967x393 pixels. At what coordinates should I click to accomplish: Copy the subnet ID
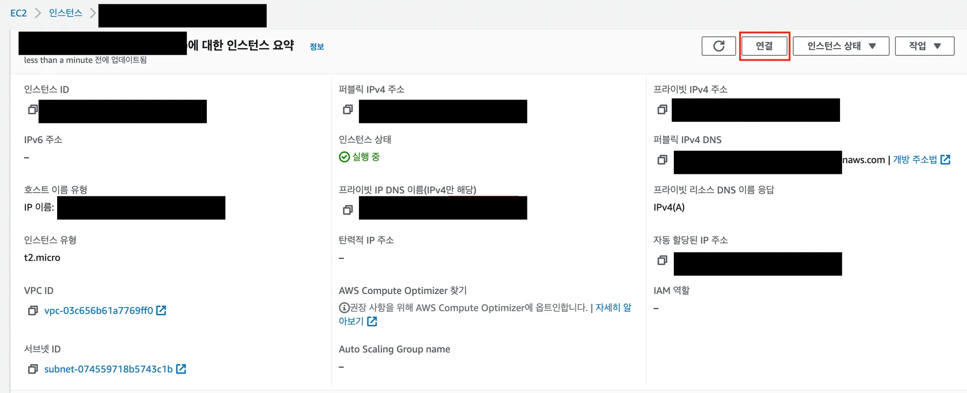pyautogui.click(x=33, y=369)
